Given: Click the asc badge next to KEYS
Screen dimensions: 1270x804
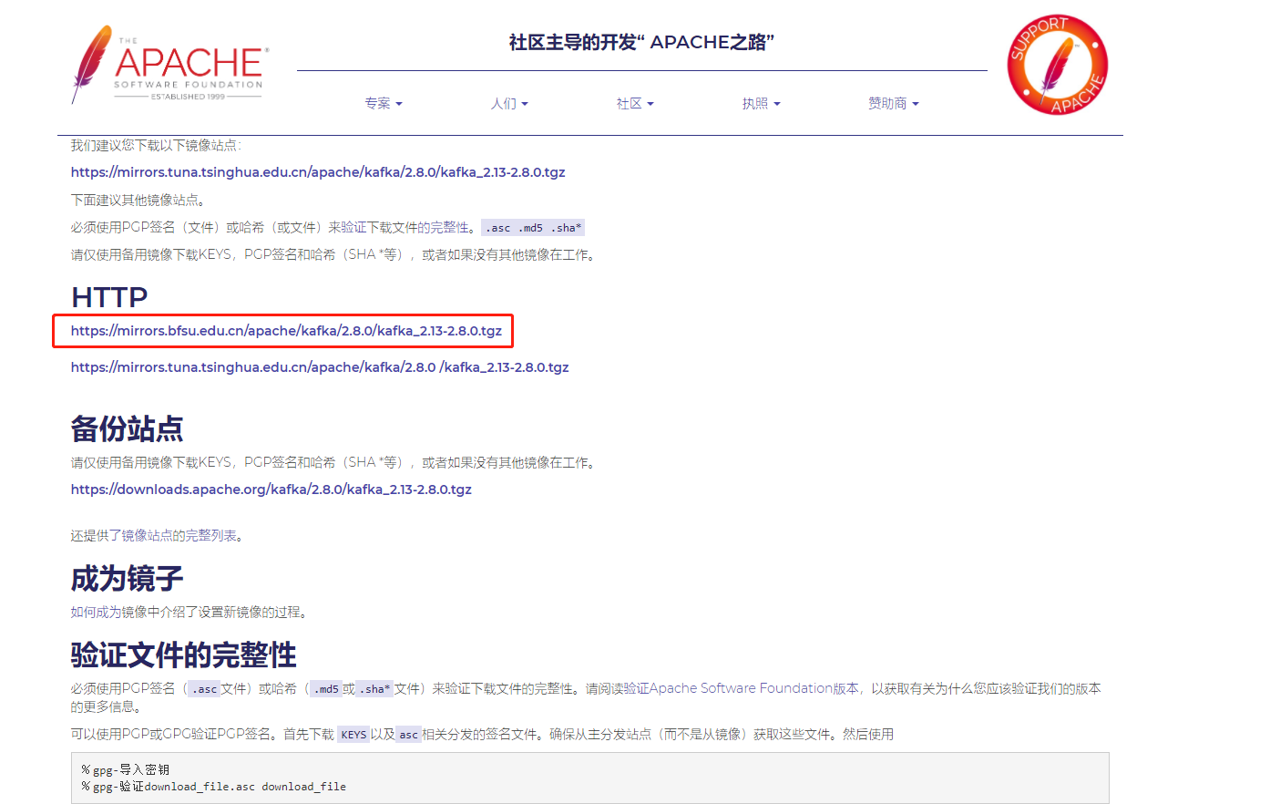Looking at the screenshot, I should [407, 734].
